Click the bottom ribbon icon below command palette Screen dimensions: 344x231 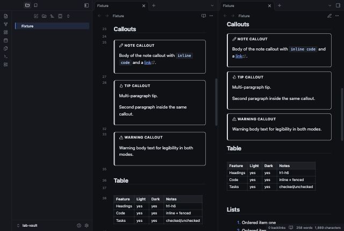pyautogui.click(x=6, y=64)
